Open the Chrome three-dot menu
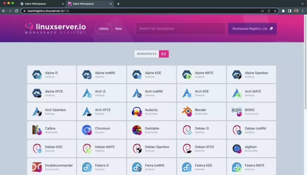The width and height of the screenshot is (307, 175). 303,11
